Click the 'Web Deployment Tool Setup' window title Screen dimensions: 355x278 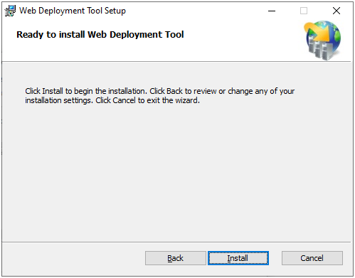pos(73,11)
